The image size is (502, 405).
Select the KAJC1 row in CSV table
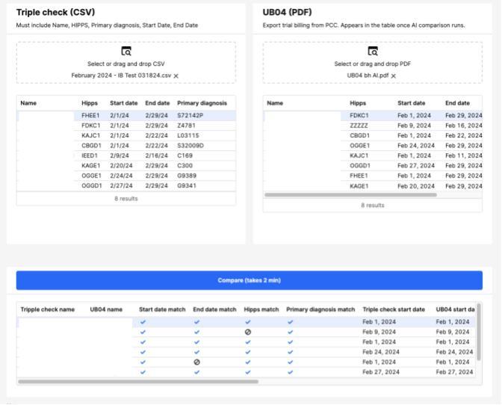[x=126, y=135]
